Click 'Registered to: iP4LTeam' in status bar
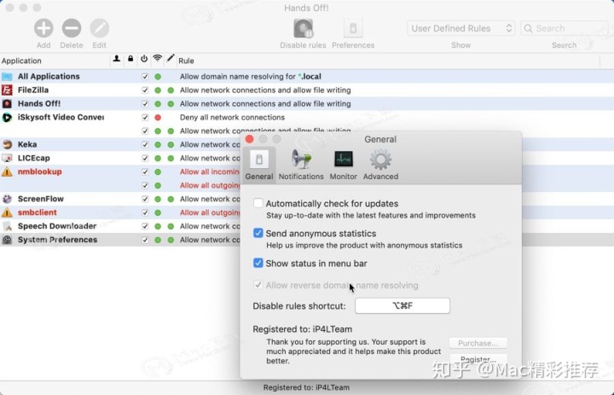614x395 pixels. pos(306,387)
